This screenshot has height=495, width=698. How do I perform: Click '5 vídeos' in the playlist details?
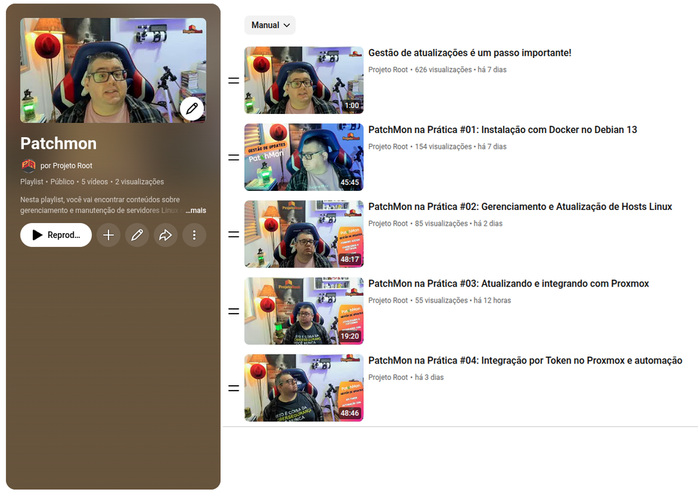pos(94,182)
